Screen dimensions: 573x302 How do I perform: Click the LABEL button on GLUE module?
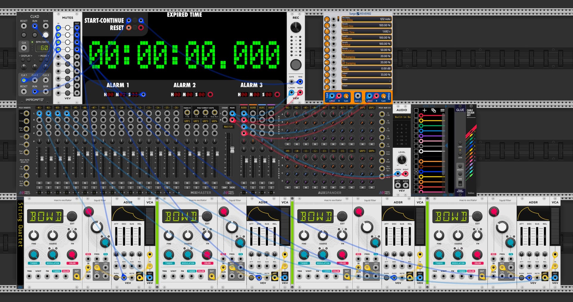pos(460,143)
